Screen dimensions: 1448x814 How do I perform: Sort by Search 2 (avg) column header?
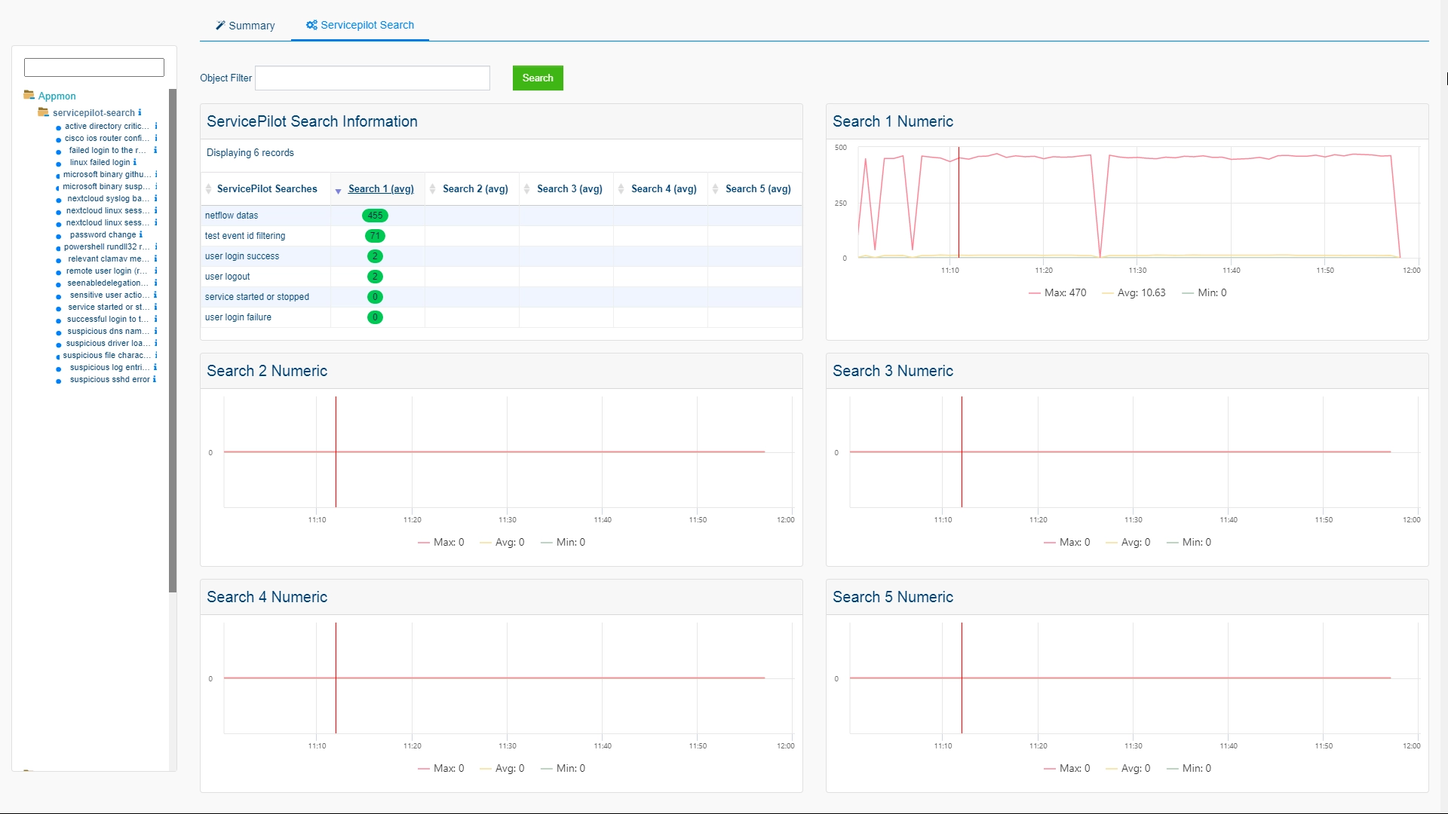tap(475, 189)
